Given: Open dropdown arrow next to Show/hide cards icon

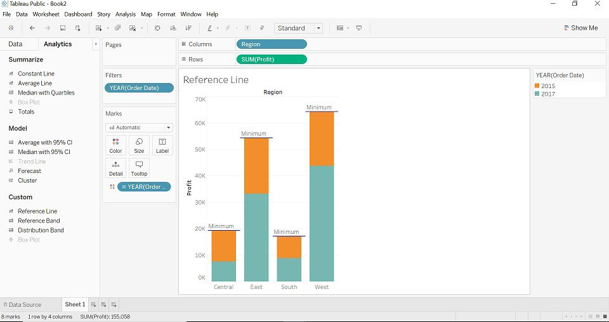Looking at the screenshot, I should pos(348,28).
